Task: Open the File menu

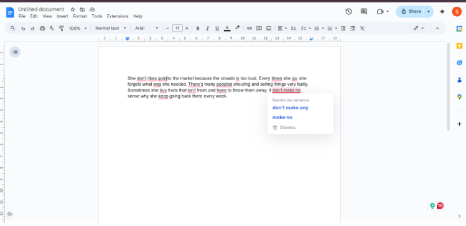Action: pos(22,16)
